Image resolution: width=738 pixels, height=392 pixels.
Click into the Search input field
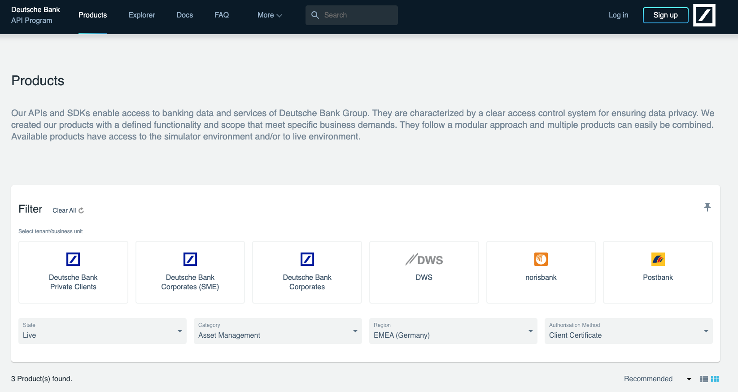pyautogui.click(x=352, y=15)
